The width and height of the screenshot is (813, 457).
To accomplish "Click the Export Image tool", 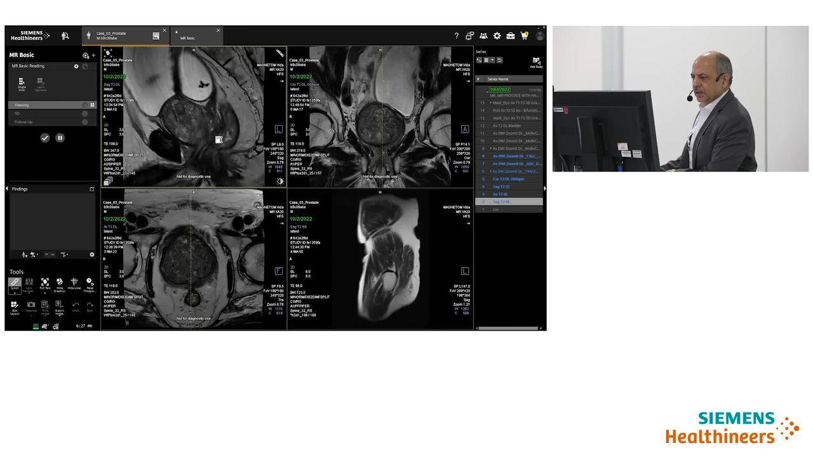I will pyautogui.click(x=60, y=308).
